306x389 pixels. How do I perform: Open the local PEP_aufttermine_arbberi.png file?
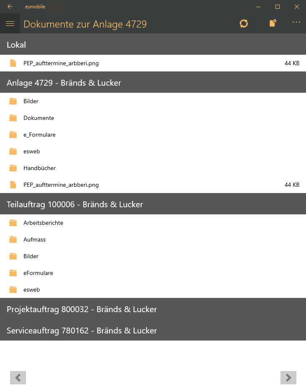(x=61, y=64)
